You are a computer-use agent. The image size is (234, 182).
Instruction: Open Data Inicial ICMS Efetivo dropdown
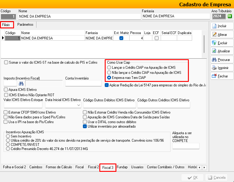pos(79,105)
